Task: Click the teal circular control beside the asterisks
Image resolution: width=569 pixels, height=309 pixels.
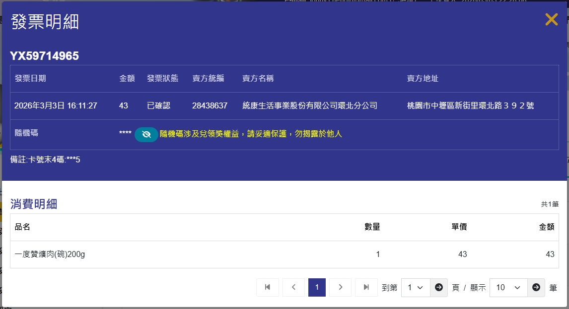Action: [146, 134]
